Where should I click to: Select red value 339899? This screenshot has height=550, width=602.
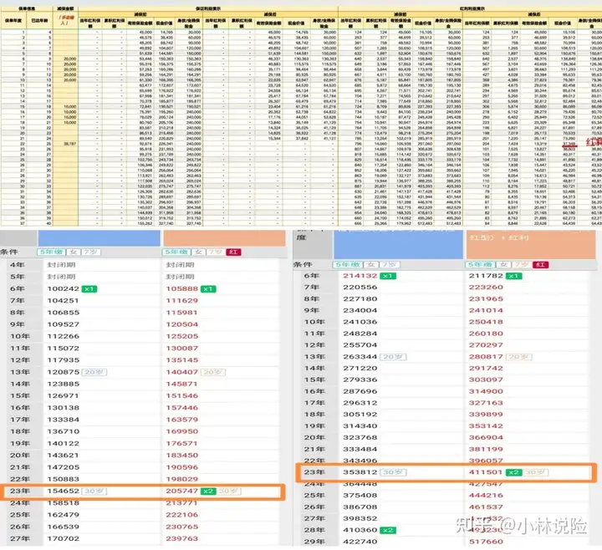(486, 415)
